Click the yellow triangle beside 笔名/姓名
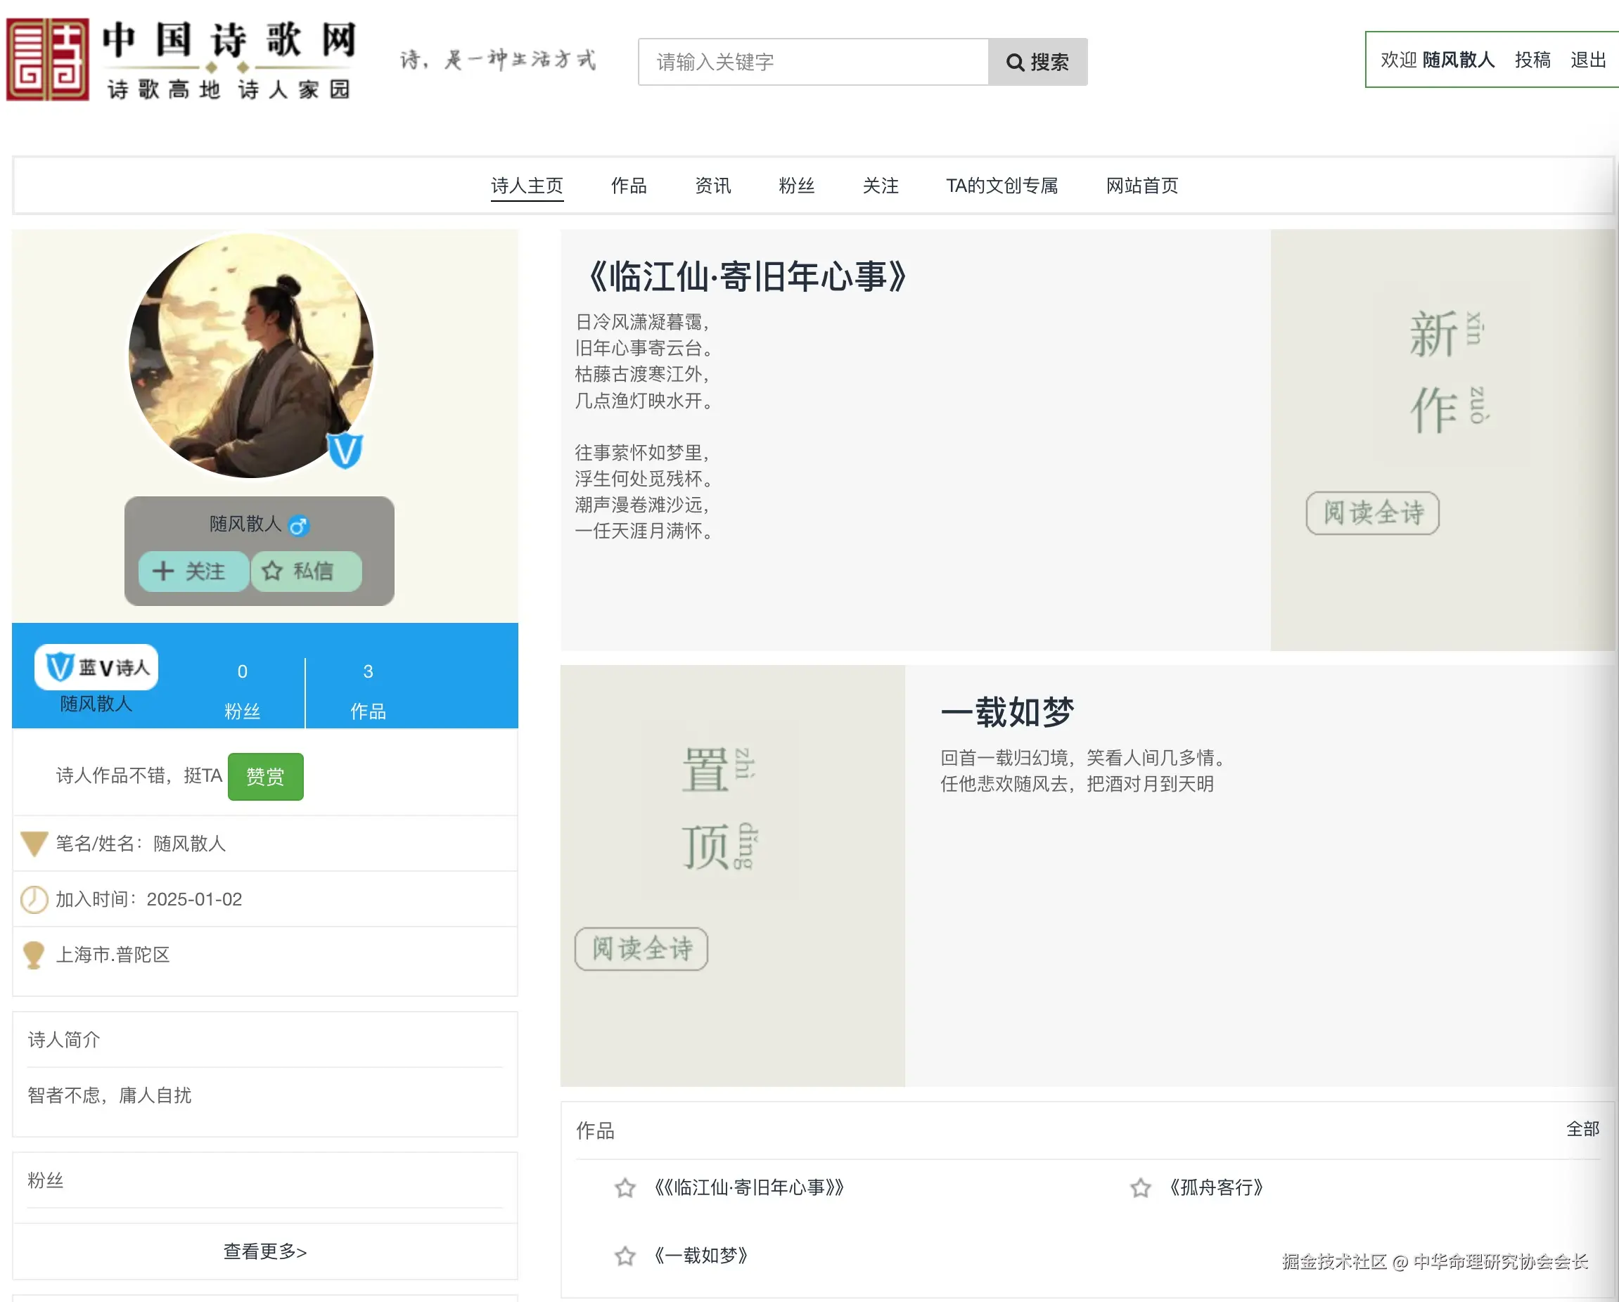1619x1302 pixels. (x=34, y=844)
